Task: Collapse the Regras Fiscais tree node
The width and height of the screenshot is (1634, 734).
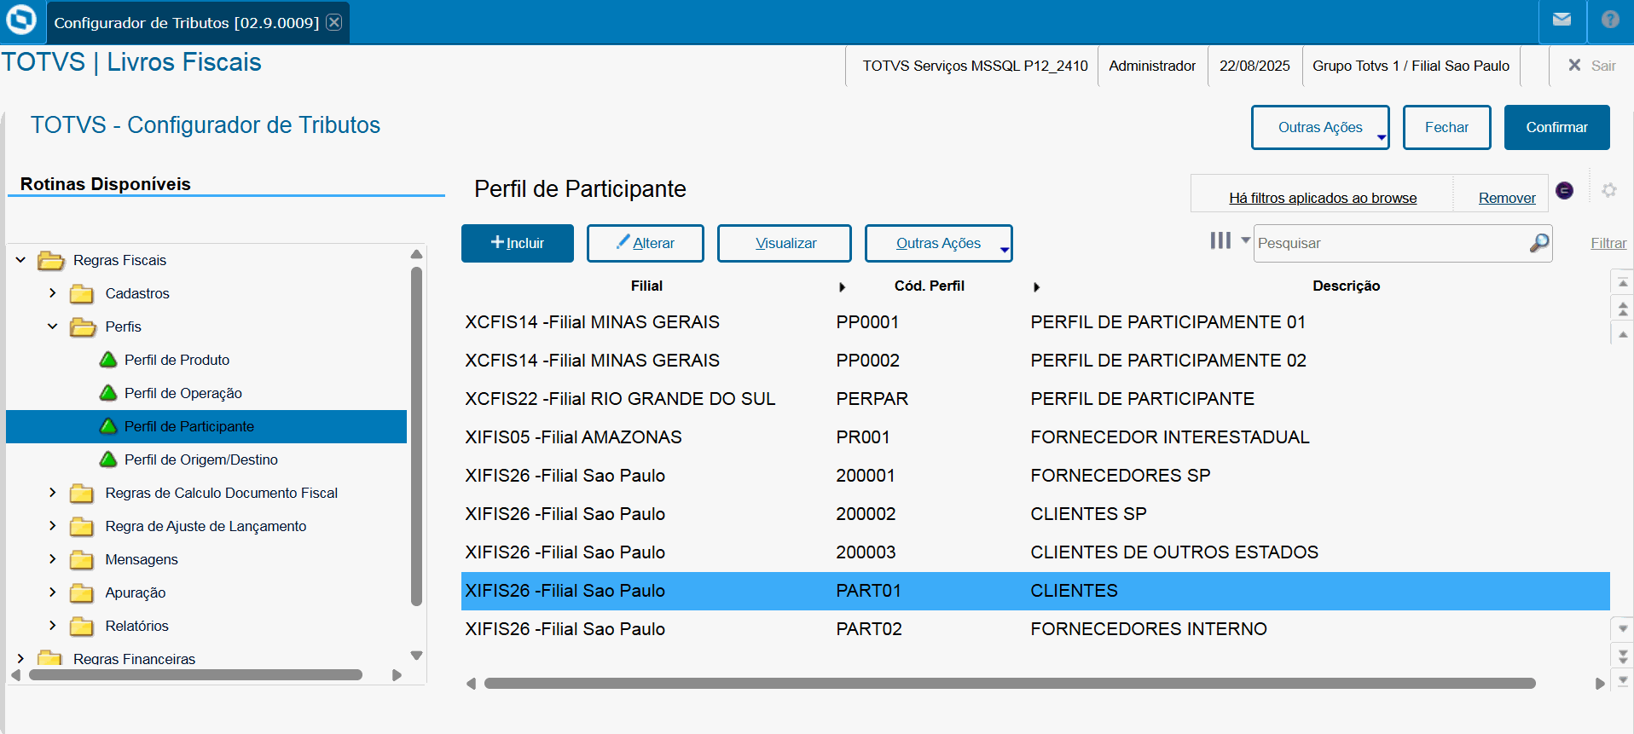Action: click(x=20, y=260)
